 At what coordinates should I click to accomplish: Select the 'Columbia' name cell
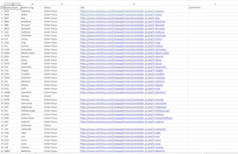pyautogui.click(x=32, y=50)
